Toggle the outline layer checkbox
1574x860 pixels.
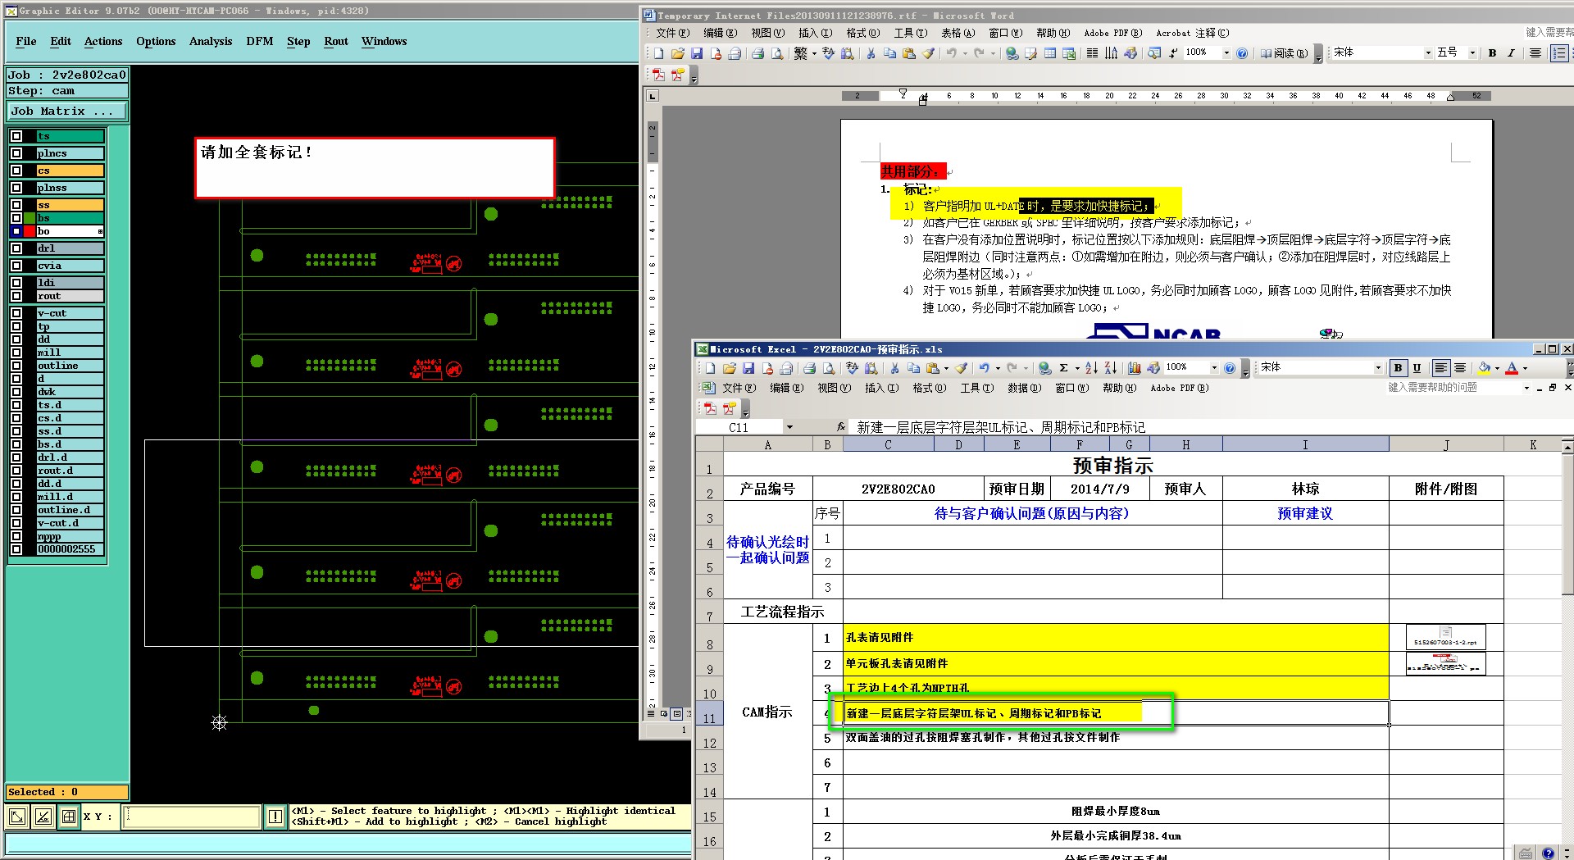click(16, 366)
